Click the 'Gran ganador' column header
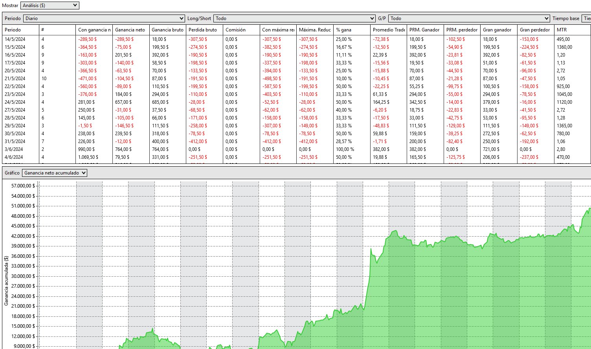 pos(499,30)
